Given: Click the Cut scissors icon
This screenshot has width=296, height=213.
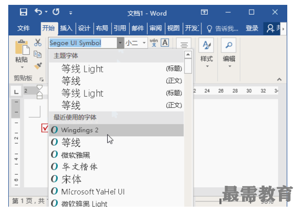Looking at the screenshot, I should point(38,43).
